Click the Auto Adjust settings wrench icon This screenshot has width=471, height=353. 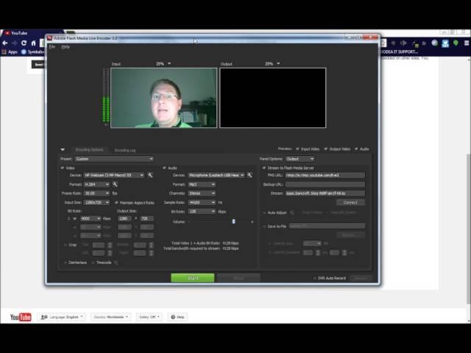coord(292,213)
